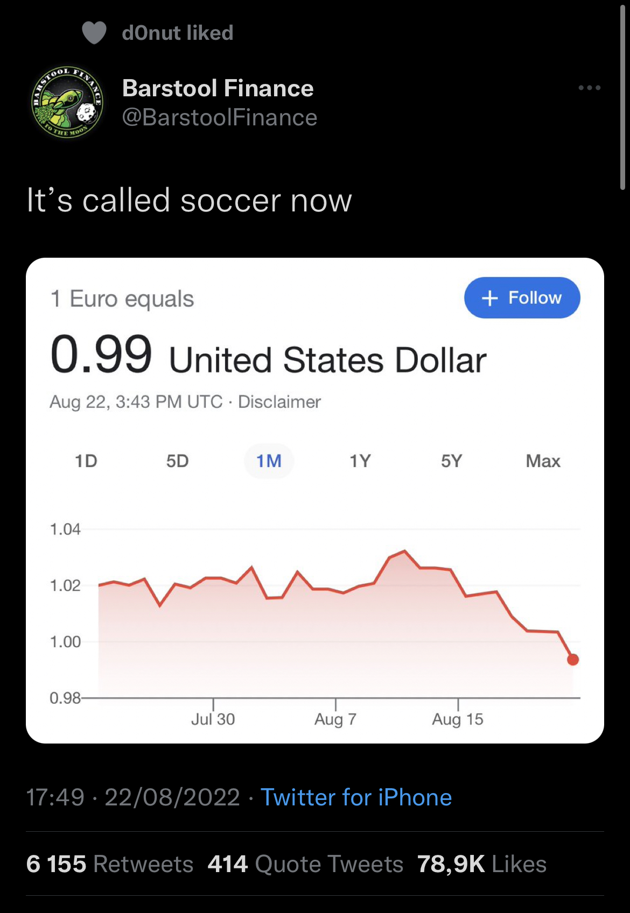This screenshot has height=913, width=630.
Task: Click the red current-value dot on chart
Action: [x=573, y=660]
